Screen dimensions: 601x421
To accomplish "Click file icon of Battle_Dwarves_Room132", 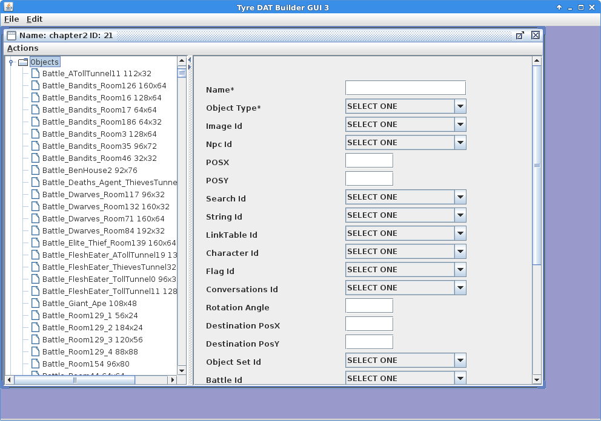I will (35, 207).
